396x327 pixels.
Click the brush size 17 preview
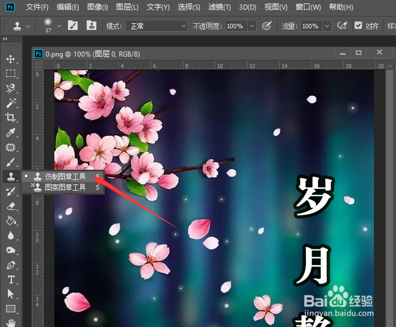click(48, 25)
